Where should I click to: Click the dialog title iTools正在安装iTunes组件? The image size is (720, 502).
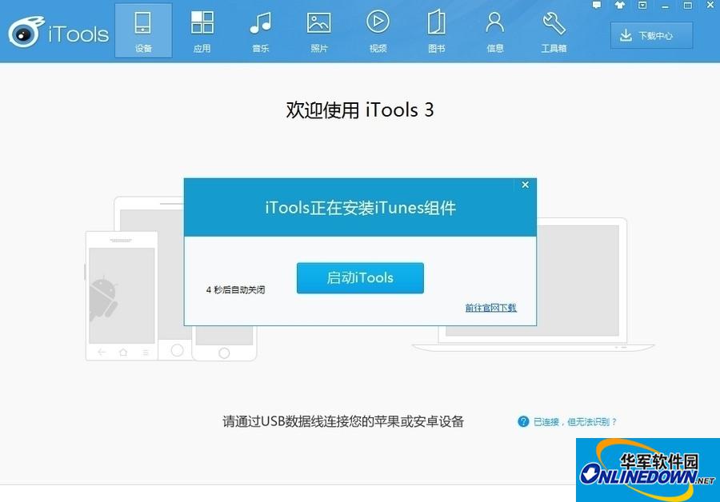coord(361,208)
